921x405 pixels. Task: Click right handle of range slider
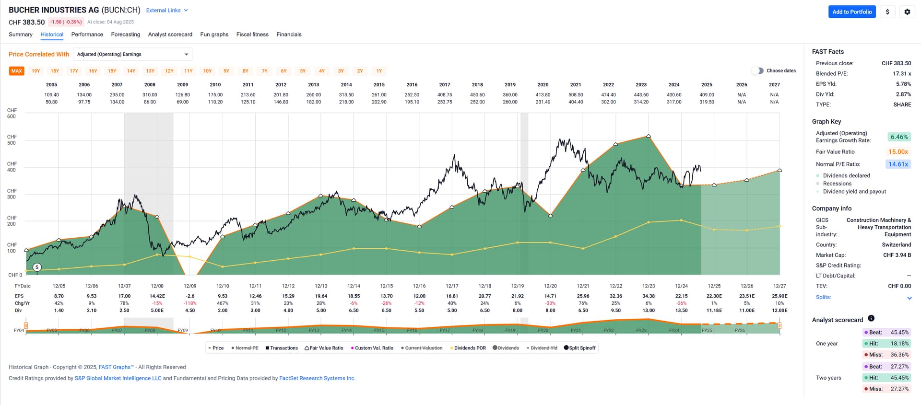pos(779,326)
